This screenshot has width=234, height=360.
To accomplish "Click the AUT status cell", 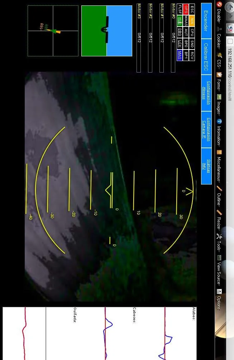I will click(x=186, y=32).
